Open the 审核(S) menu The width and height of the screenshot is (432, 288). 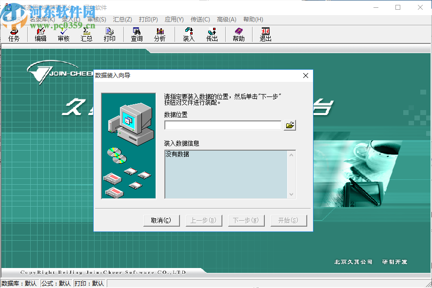pos(97,19)
